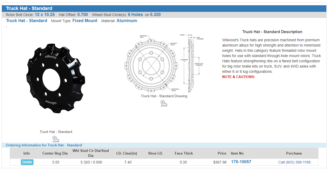Click the wheel stud circle value 5.320 in header

click(156, 15)
